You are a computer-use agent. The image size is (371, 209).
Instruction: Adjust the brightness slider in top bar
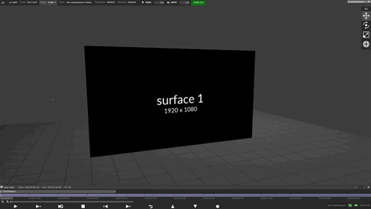click(x=148, y=2)
